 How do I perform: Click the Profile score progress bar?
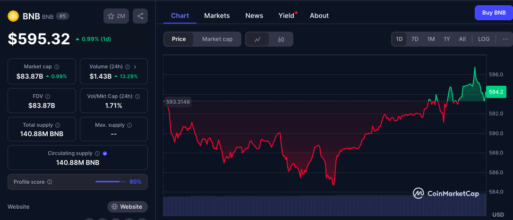pyautogui.click(x=111, y=182)
